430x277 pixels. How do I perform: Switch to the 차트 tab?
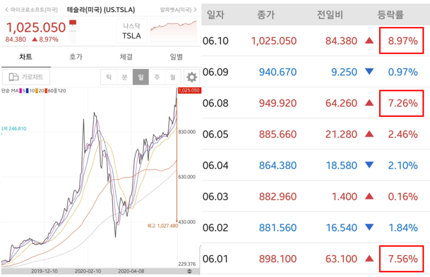tap(26, 57)
